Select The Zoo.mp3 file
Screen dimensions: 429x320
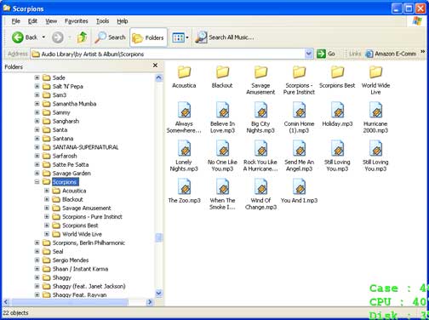(x=184, y=191)
